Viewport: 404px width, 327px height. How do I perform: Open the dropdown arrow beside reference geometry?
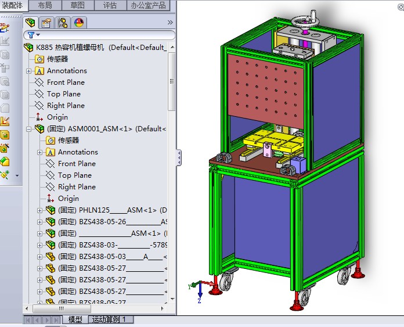point(17,176)
